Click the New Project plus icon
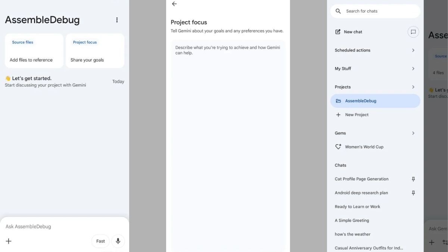The width and height of the screenshot is (448, 252). coord(338,115)
